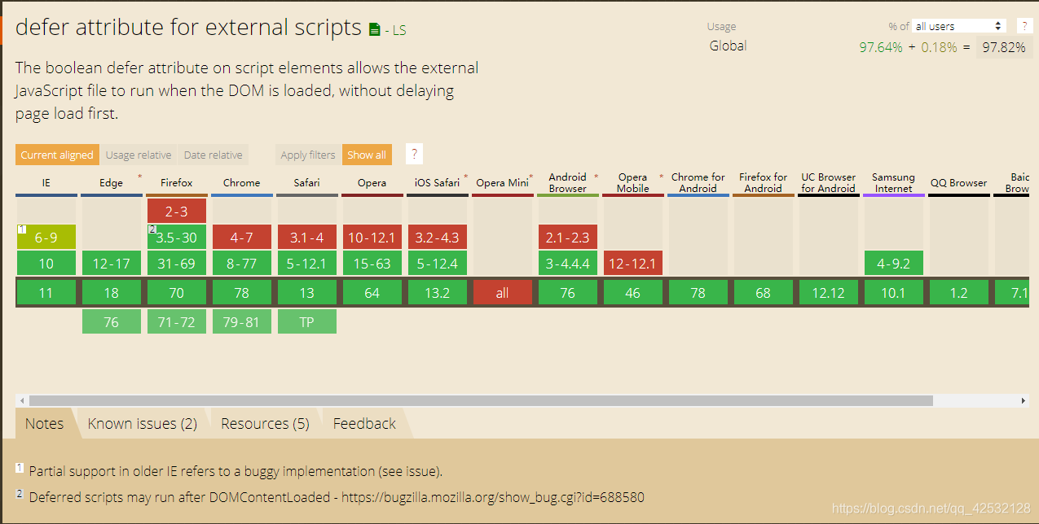Click the iOS Safari 3.2-4.3 cell
Viewport: 1039px width, 524px height.
point(438,237)
